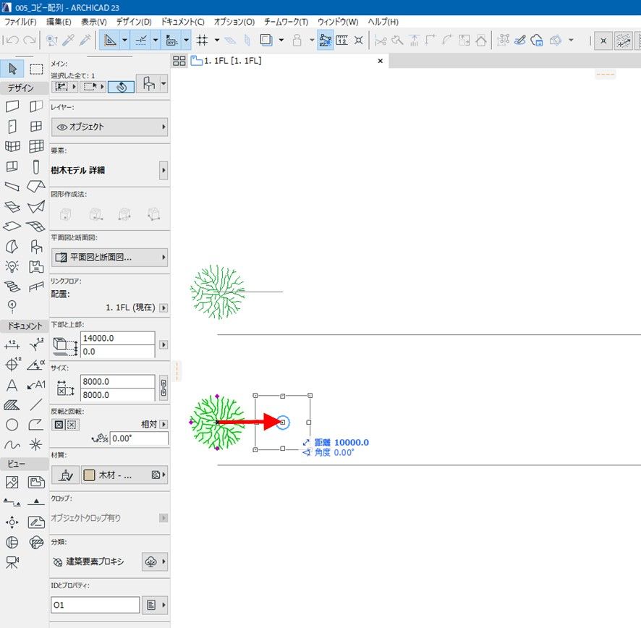
Task: Expand the 樹木モデル 詳細 element settings arrow
Action: click(x=164, y=170)
